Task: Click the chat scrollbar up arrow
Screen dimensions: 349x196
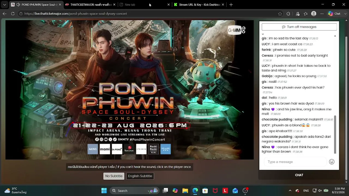Action: coord(335,36)
